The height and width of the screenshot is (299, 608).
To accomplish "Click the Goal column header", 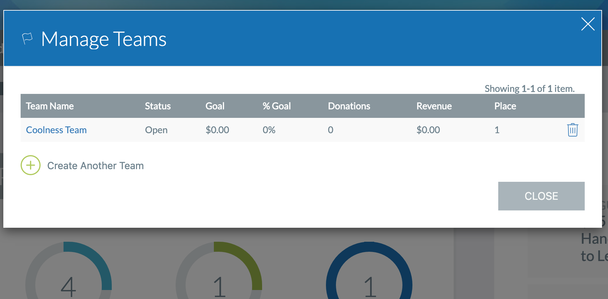I will (215, 106).
